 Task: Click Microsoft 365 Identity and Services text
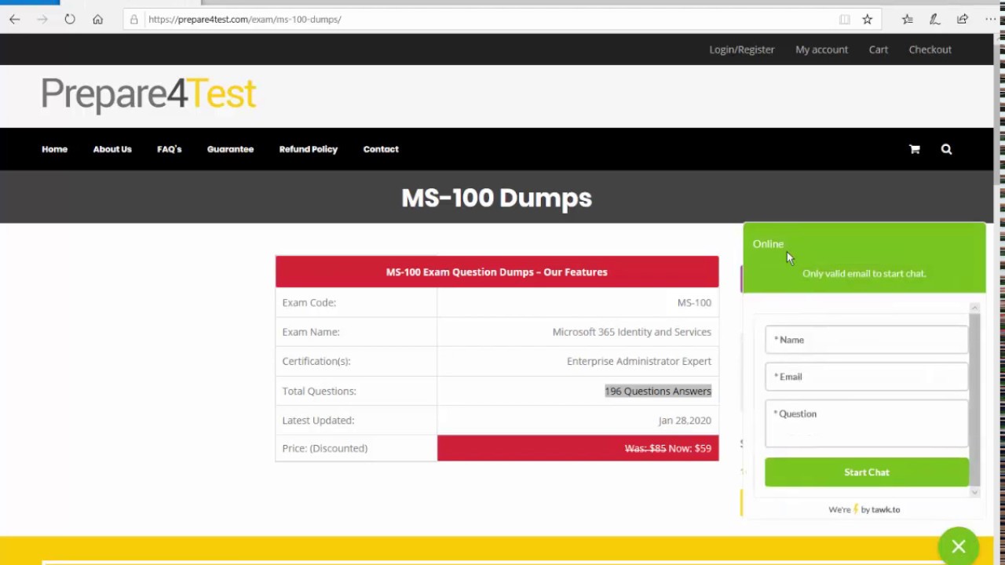(632, 332)
